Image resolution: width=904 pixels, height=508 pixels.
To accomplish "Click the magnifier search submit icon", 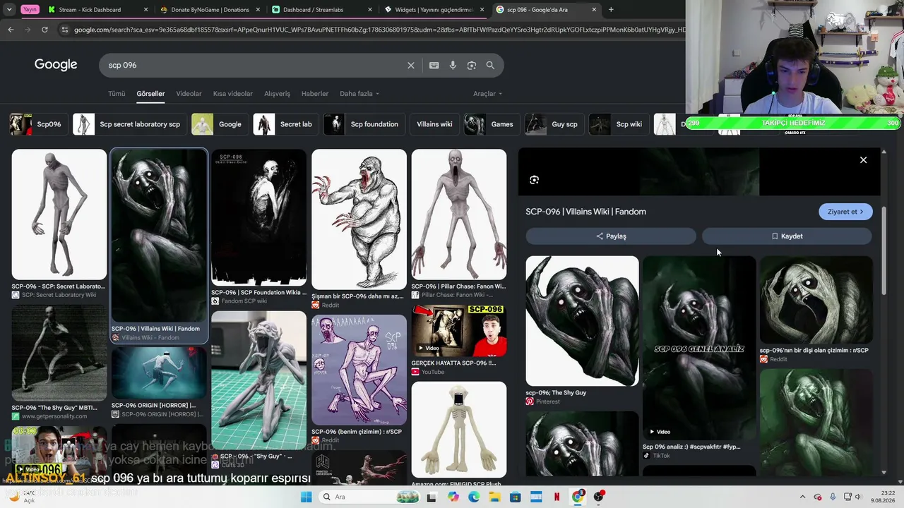I will point(490,66).
